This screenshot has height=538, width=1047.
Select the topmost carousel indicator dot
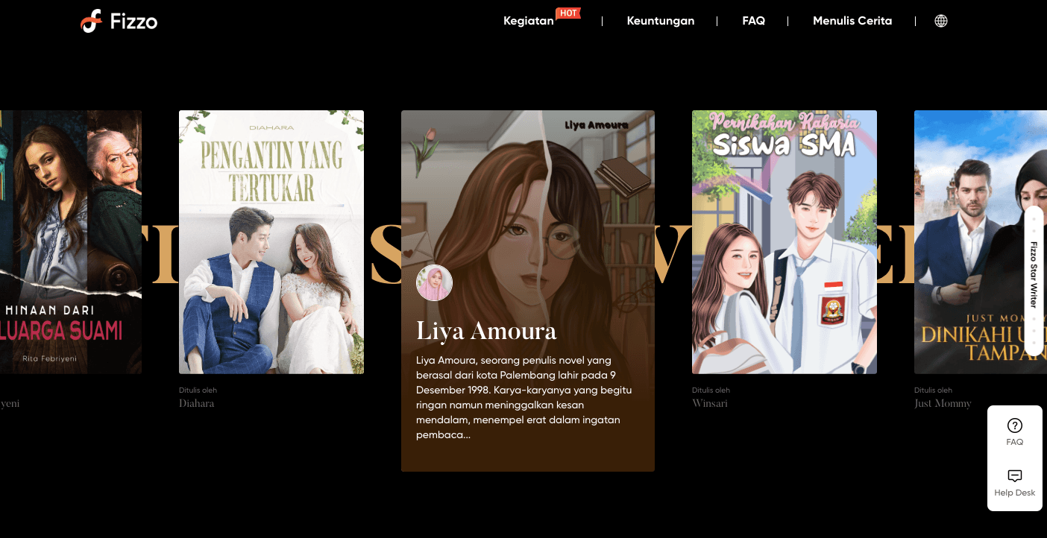[1034, 218]
